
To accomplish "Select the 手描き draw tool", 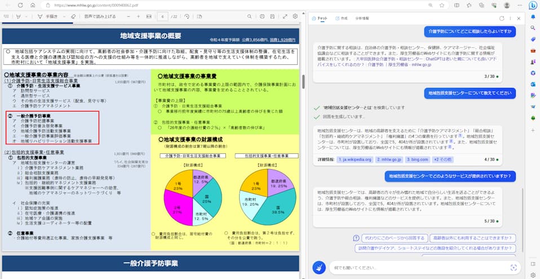I will click(x=48, y=16).
